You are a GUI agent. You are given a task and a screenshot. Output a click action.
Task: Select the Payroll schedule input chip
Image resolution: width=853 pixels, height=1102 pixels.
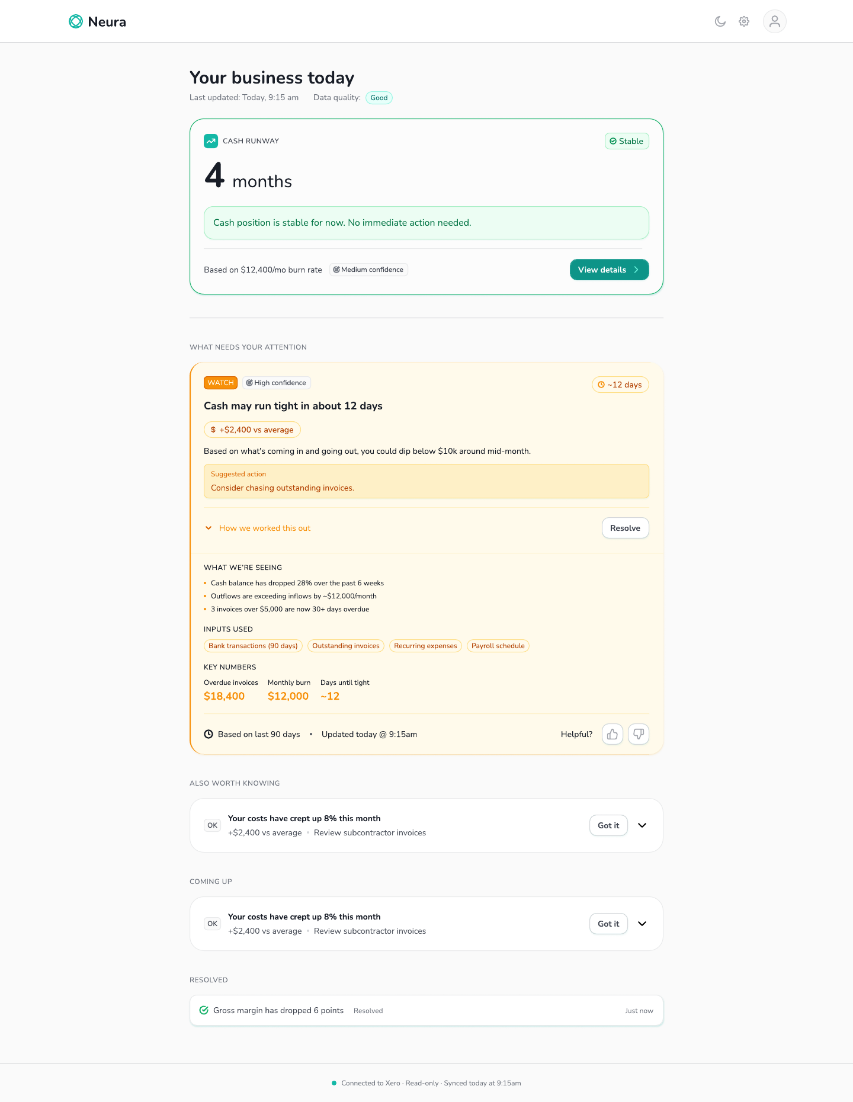point(498,646)
